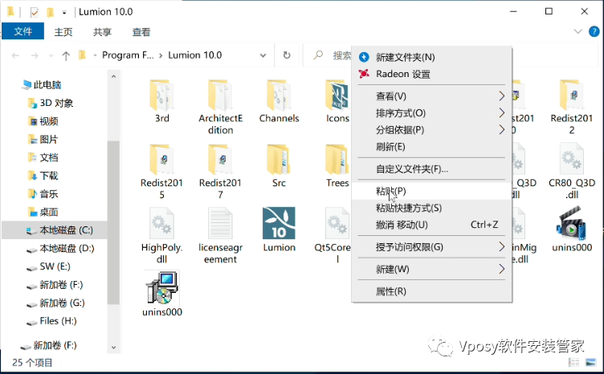This screenshot has width=604, height=374.
Task: Select 下载 in navigation pane
Action: coord(43,176)
